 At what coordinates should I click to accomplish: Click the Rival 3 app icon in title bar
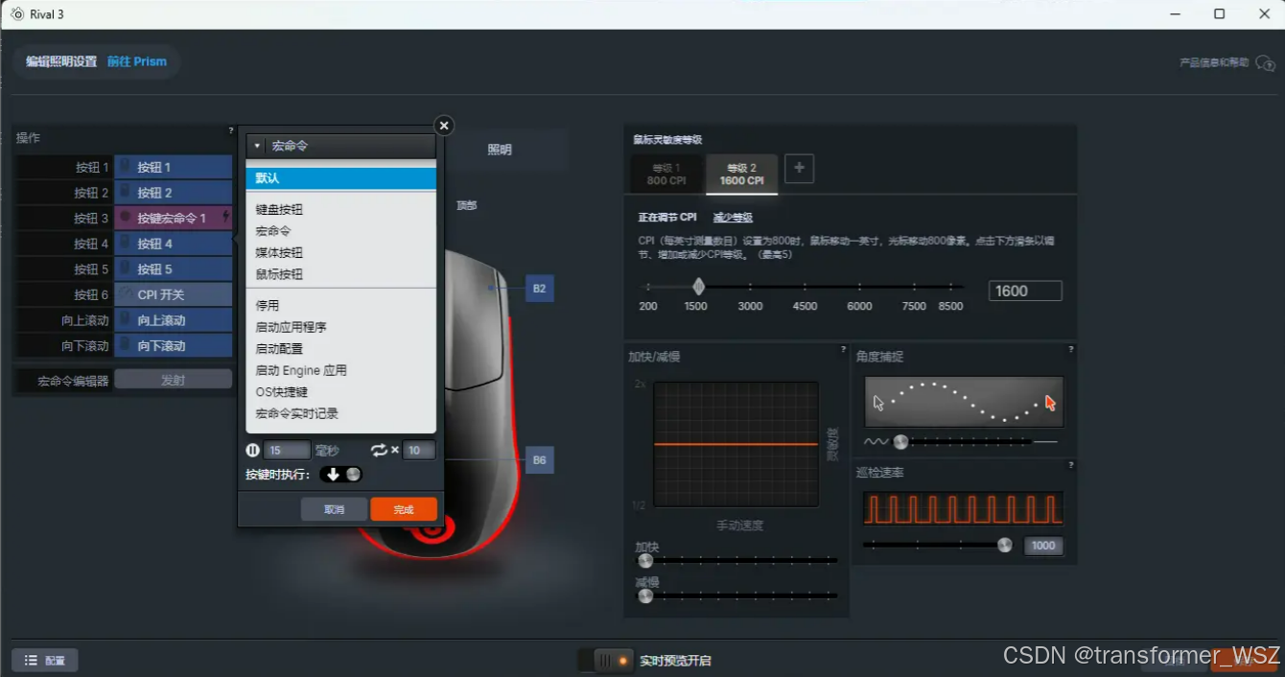coord(16,14)
